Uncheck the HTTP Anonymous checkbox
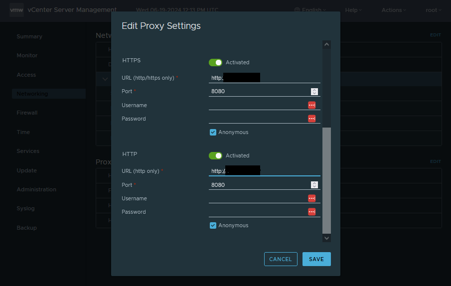This screenshot has height=286, width=451. [213, 225]
